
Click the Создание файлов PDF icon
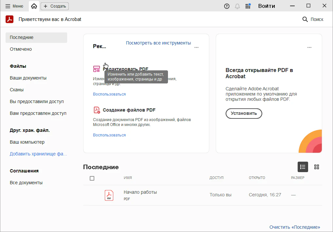[97, 110]
